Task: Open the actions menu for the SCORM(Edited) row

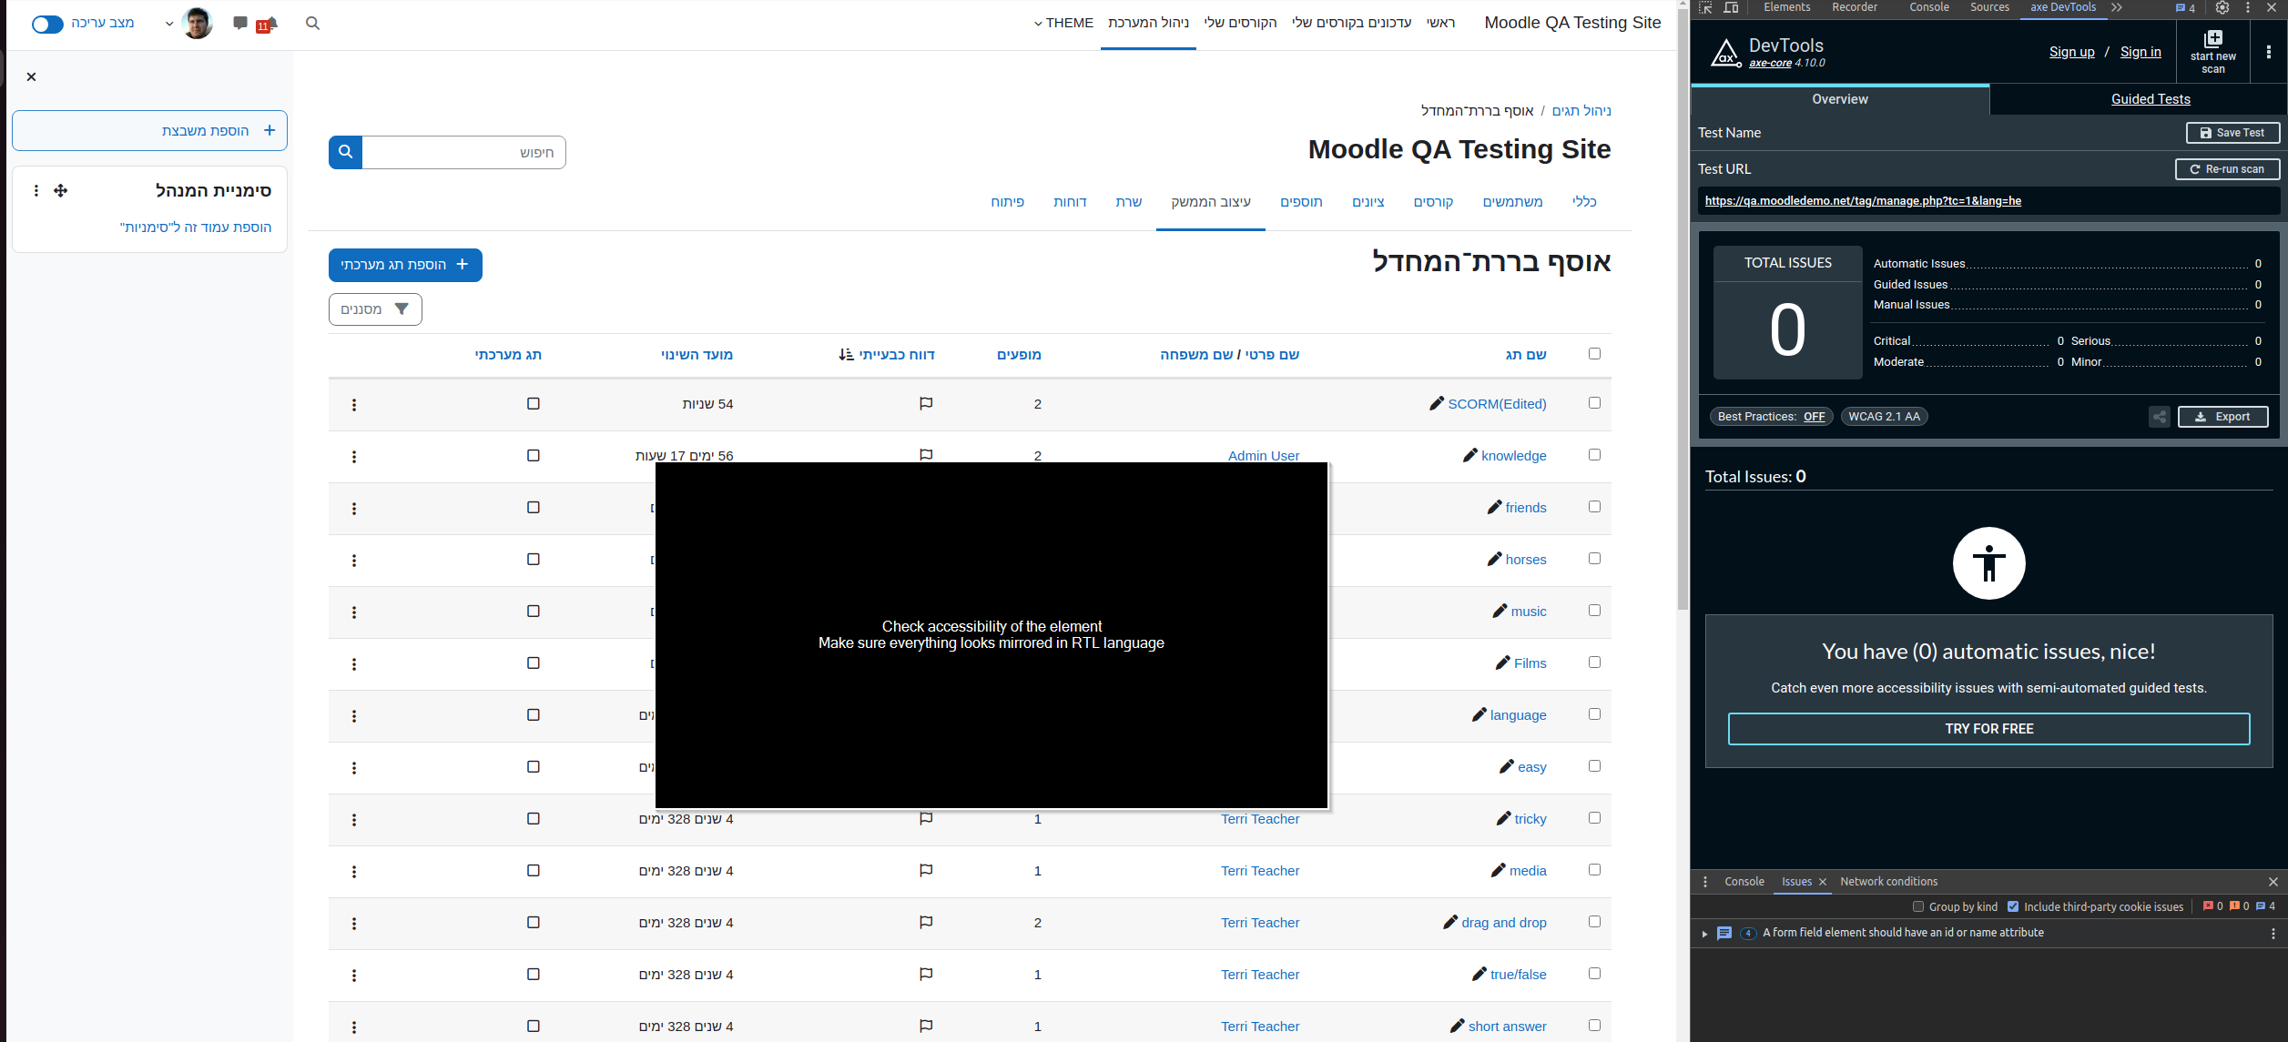Action: [354, 404]
